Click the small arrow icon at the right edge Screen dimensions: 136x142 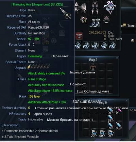[x=132, y=40]
